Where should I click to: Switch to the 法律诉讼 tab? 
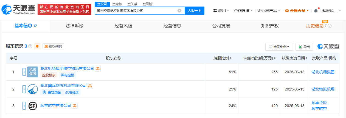click(74, 26)
